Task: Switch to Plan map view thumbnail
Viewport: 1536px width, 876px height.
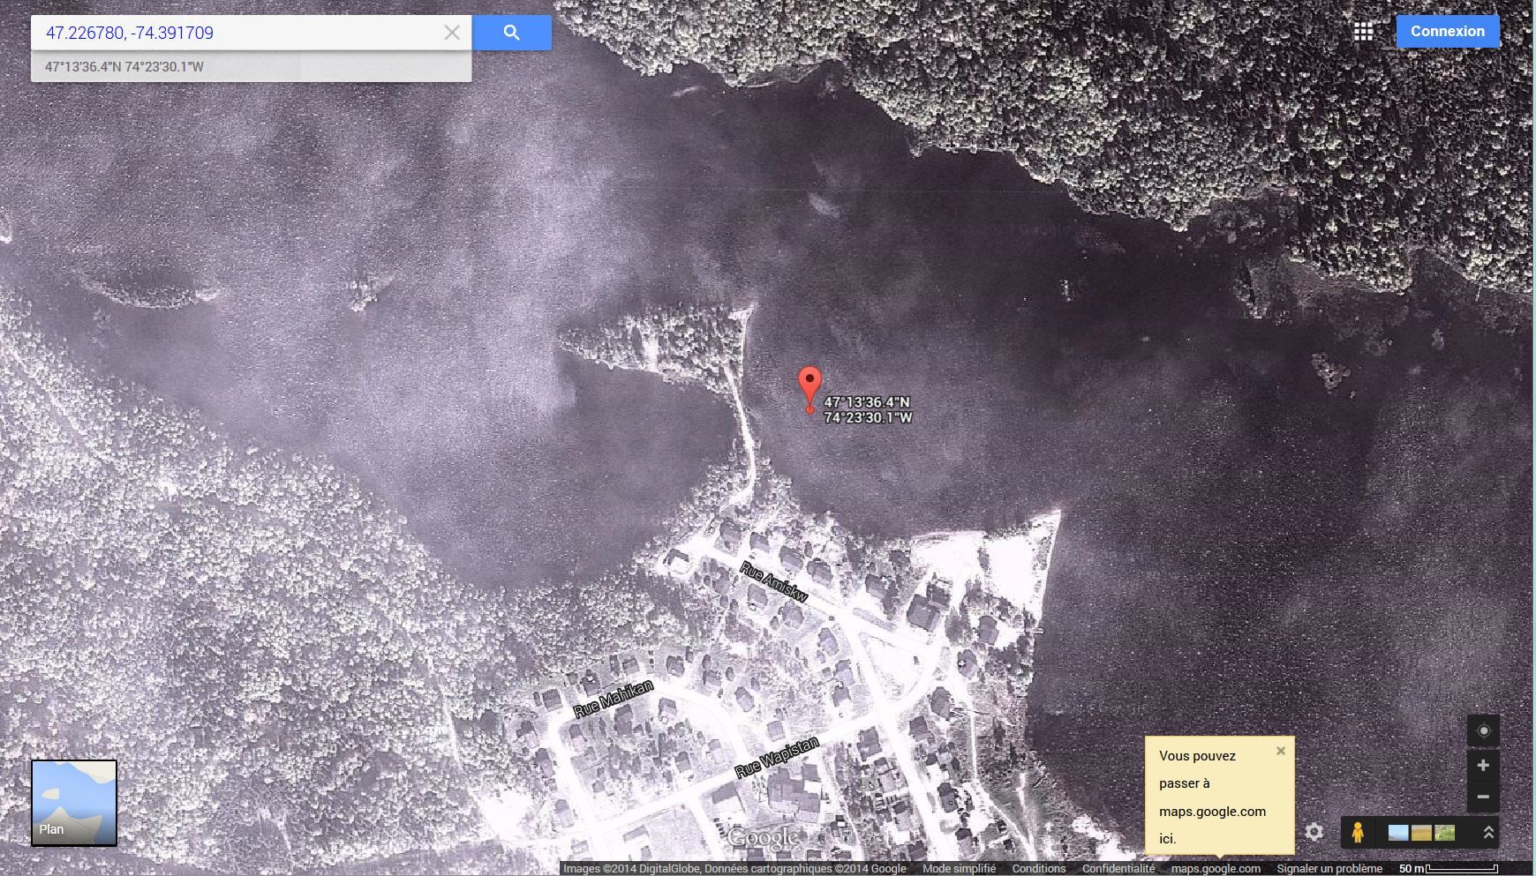Action: point(74,803)
